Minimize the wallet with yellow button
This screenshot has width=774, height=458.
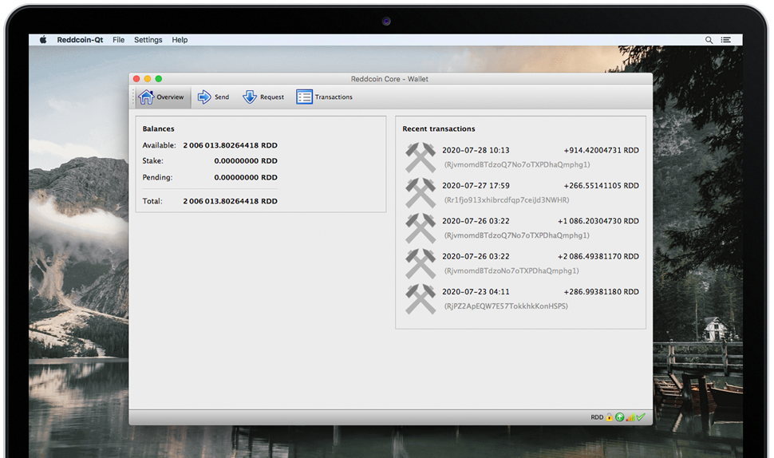tap(148, 79)
